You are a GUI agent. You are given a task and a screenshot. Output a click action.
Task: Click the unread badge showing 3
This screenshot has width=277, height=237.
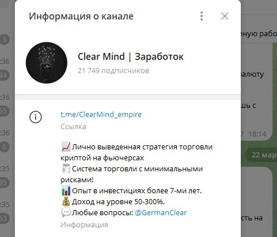4,40
